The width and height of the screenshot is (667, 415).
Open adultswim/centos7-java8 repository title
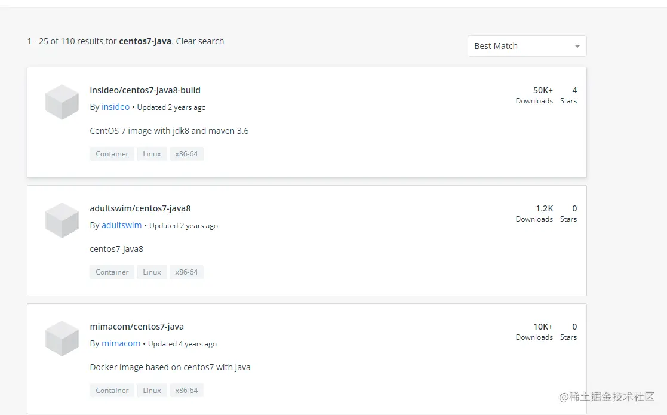(x=140, y=208)
